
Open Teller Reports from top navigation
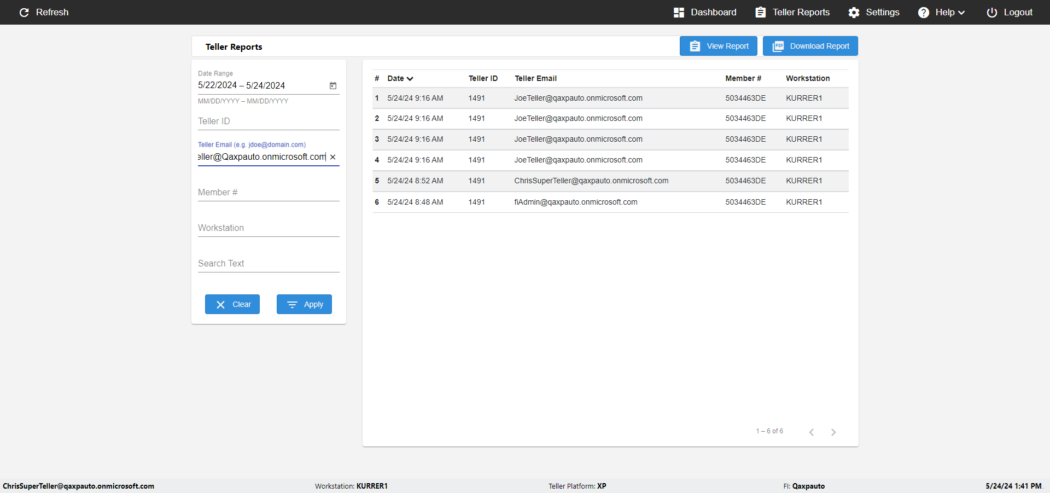(x=792, y=12)
